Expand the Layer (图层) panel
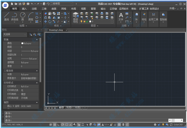187x128 pixels. [x=94, y=26]
